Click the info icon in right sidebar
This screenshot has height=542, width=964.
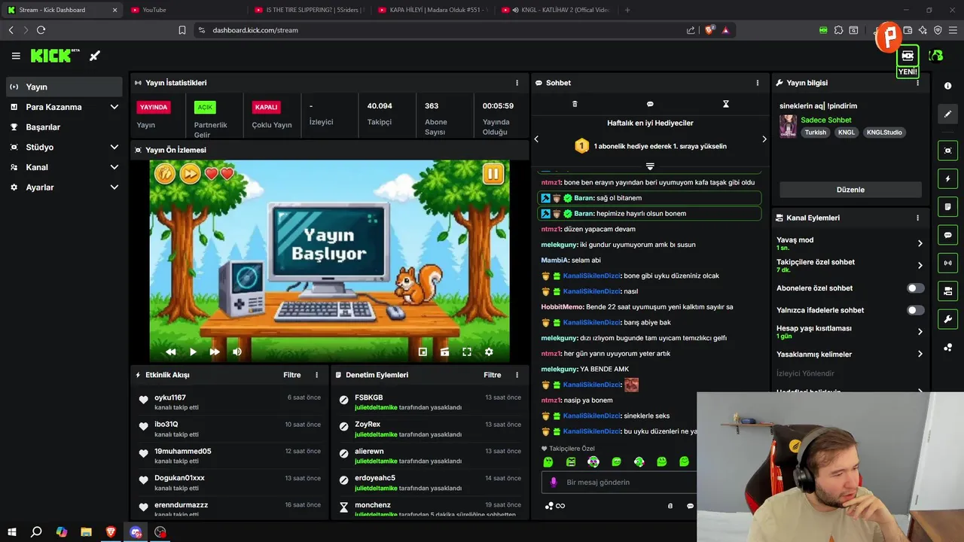947,86
